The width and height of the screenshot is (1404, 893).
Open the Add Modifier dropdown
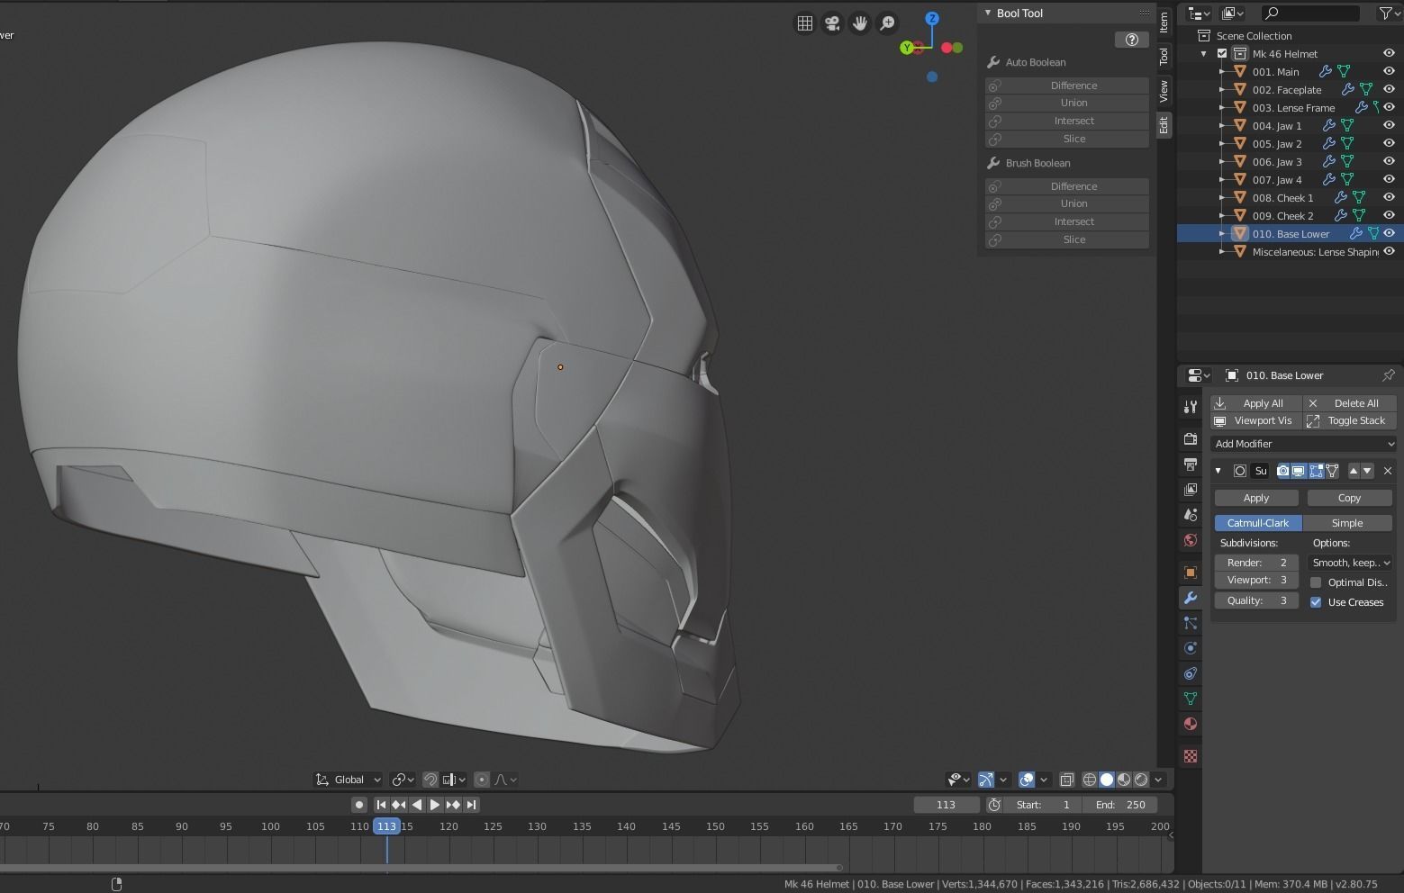pos(1303,444)
